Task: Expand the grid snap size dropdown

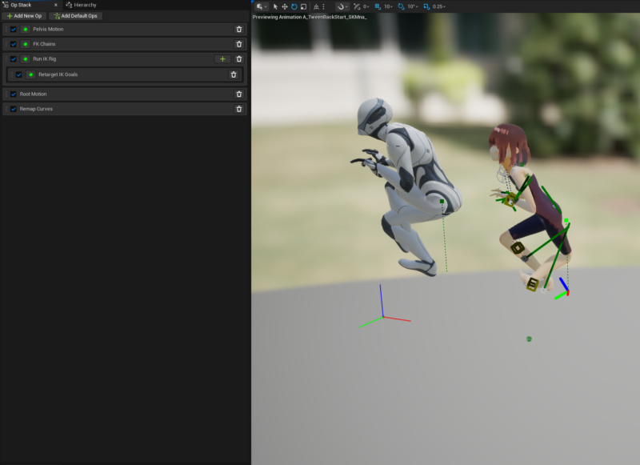Action: [x=387, y=6]
